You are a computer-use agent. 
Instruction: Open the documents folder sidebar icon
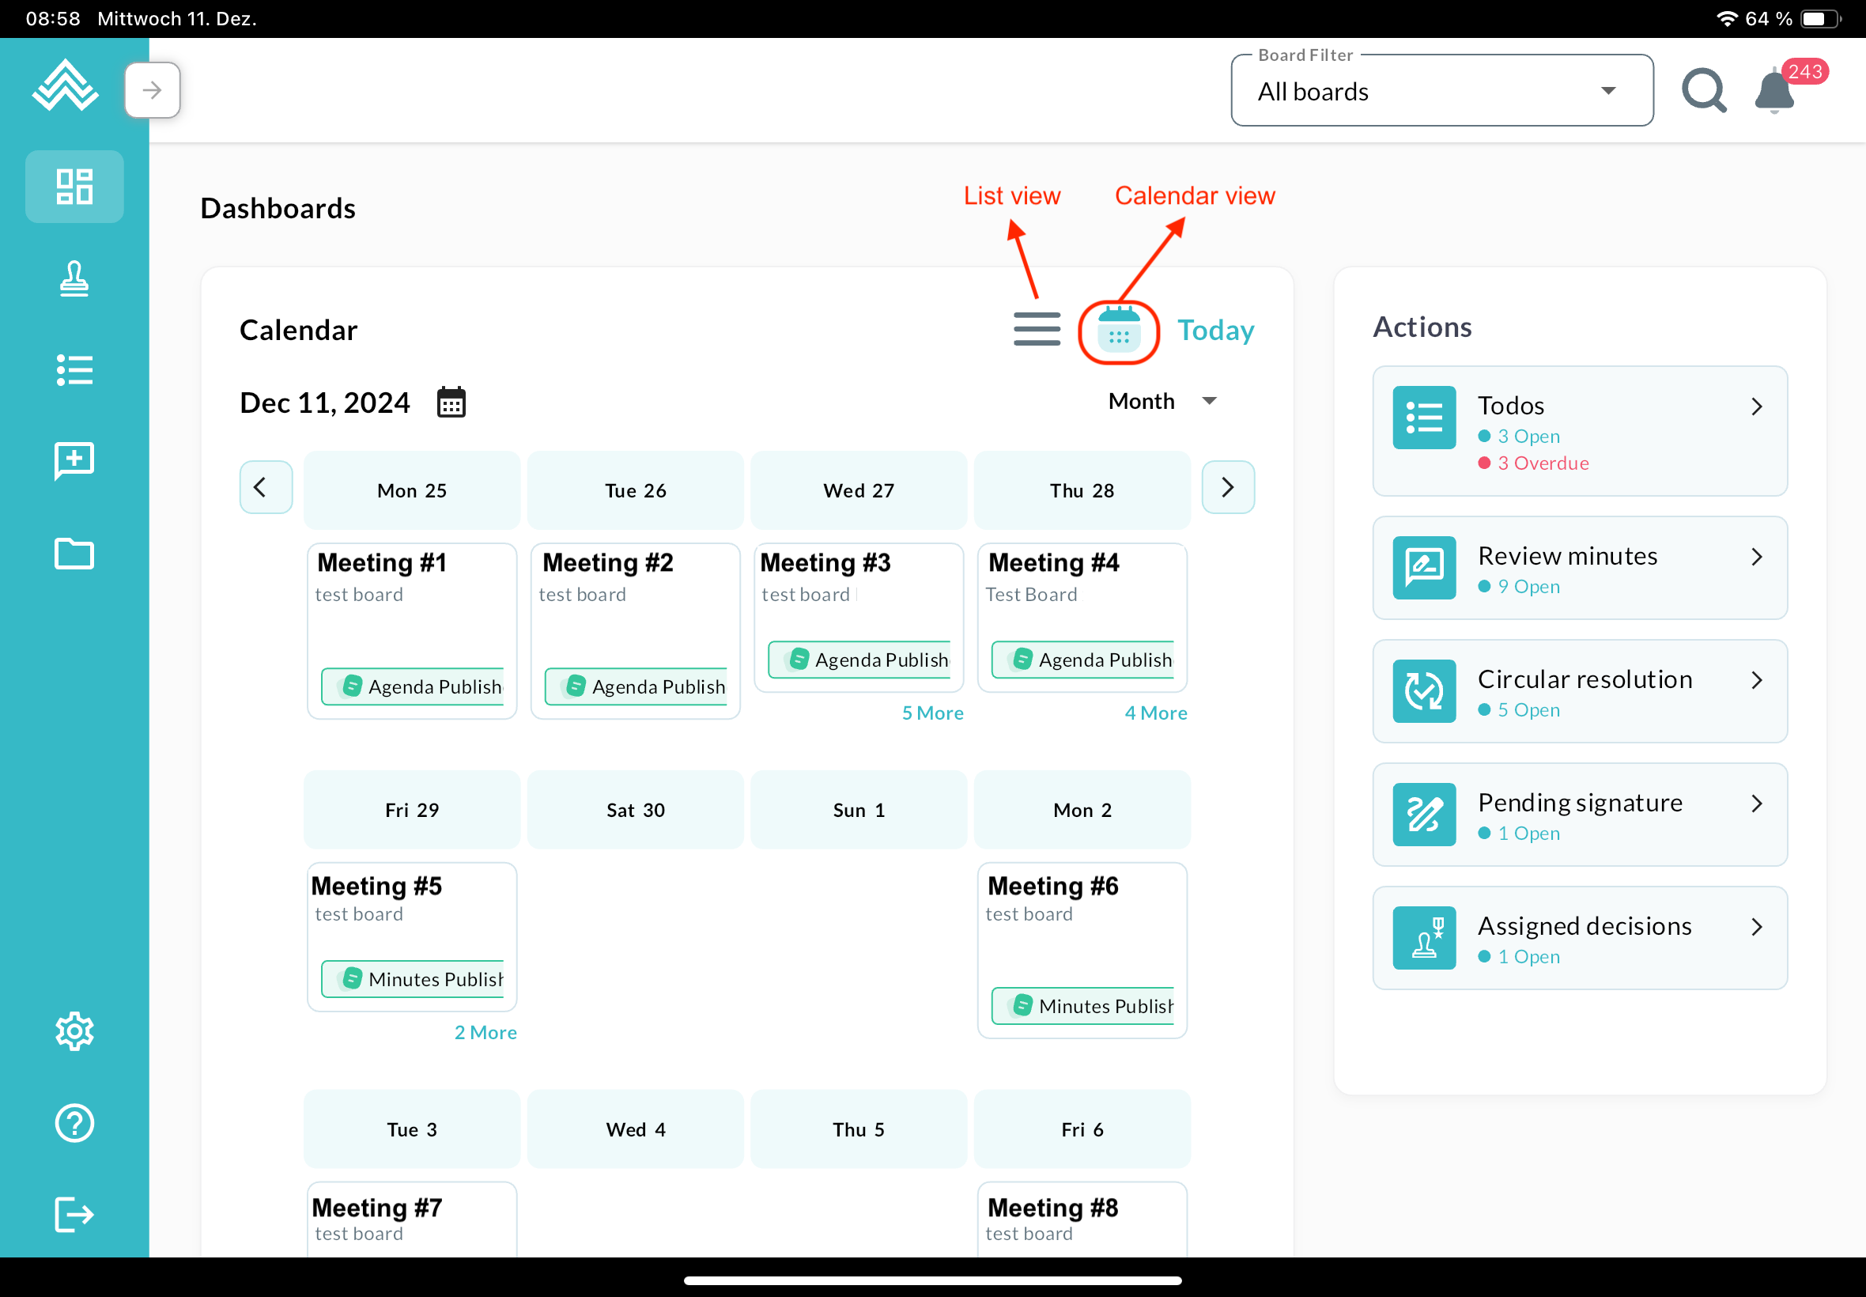(74, 554)
